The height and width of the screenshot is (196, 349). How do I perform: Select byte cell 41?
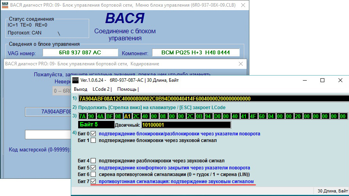(x=244, y=116)
